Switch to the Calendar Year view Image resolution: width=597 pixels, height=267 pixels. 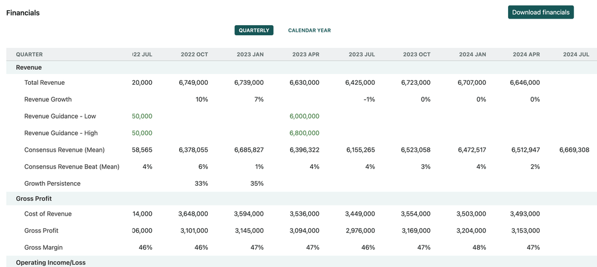(x=309, y=30)
